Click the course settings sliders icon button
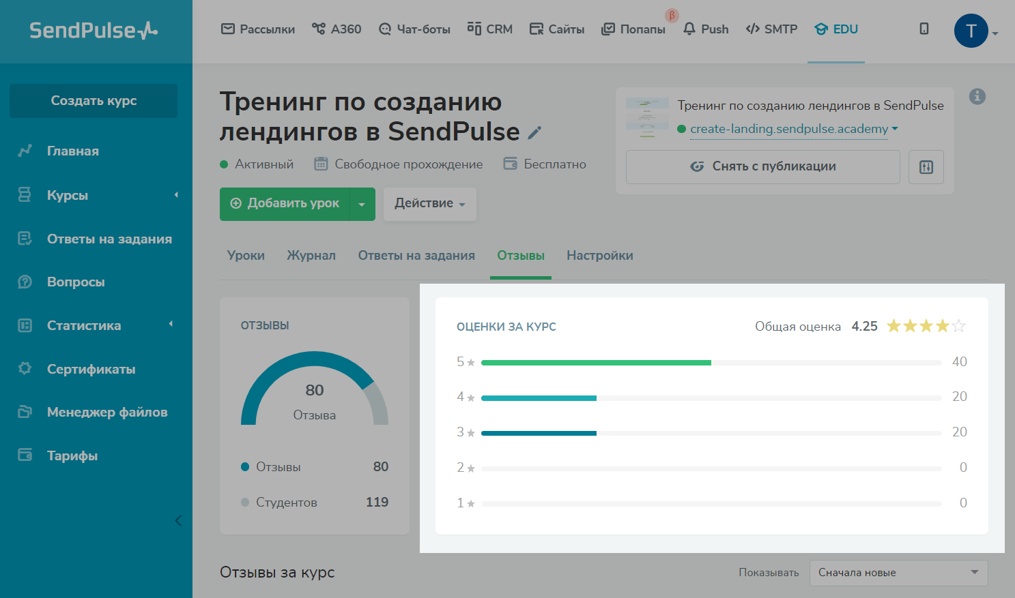Viewport: 1015px width, 598px height. [926, 167]
